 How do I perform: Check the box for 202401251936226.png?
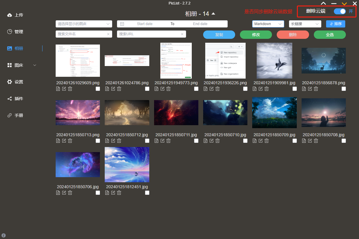245,89
